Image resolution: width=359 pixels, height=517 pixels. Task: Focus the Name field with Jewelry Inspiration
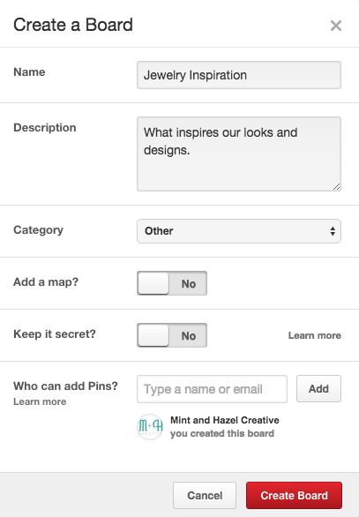239,75
